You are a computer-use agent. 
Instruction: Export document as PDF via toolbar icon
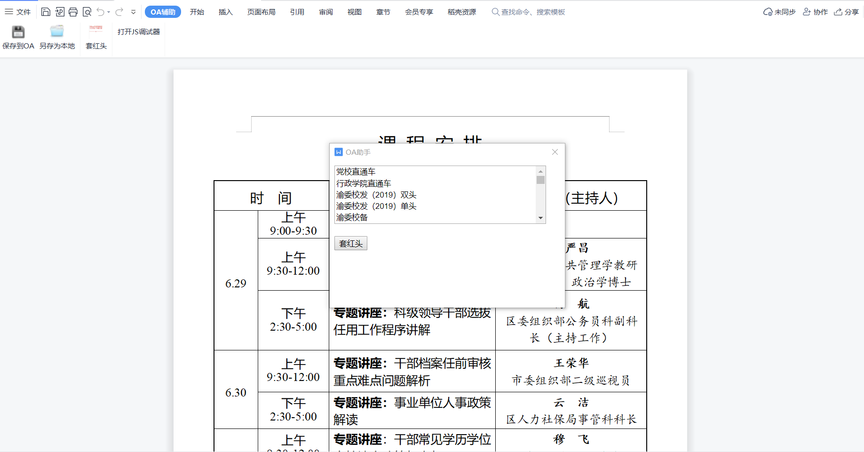(59, 12)
